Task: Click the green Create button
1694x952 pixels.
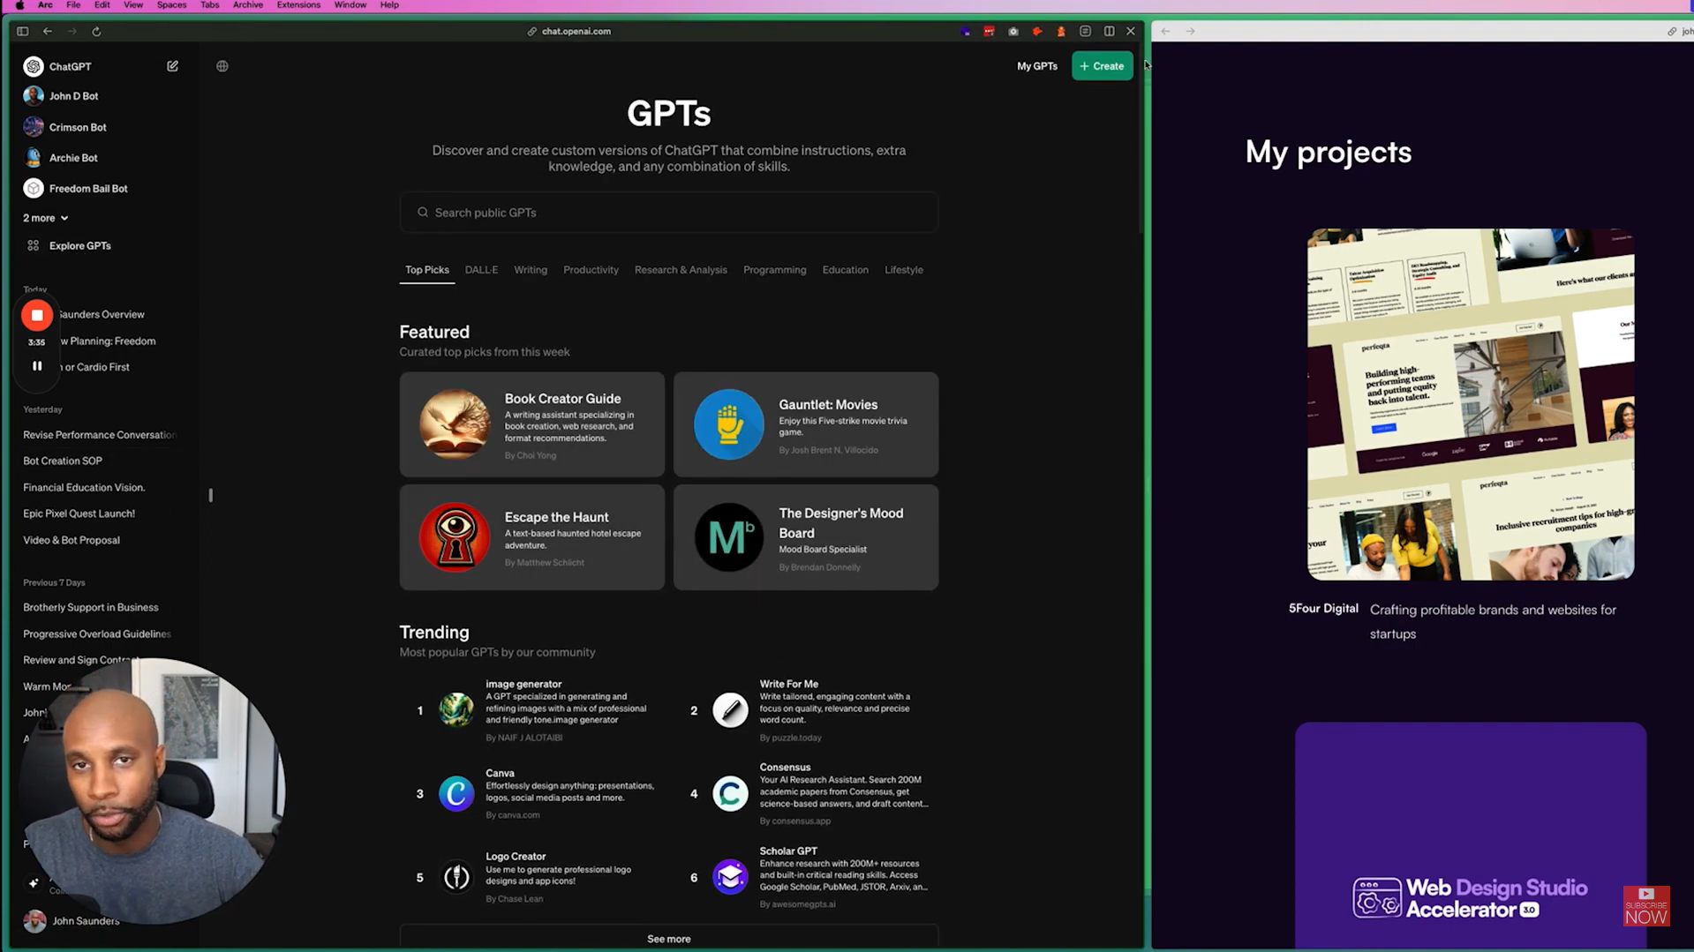Action: pos(1102,66)
